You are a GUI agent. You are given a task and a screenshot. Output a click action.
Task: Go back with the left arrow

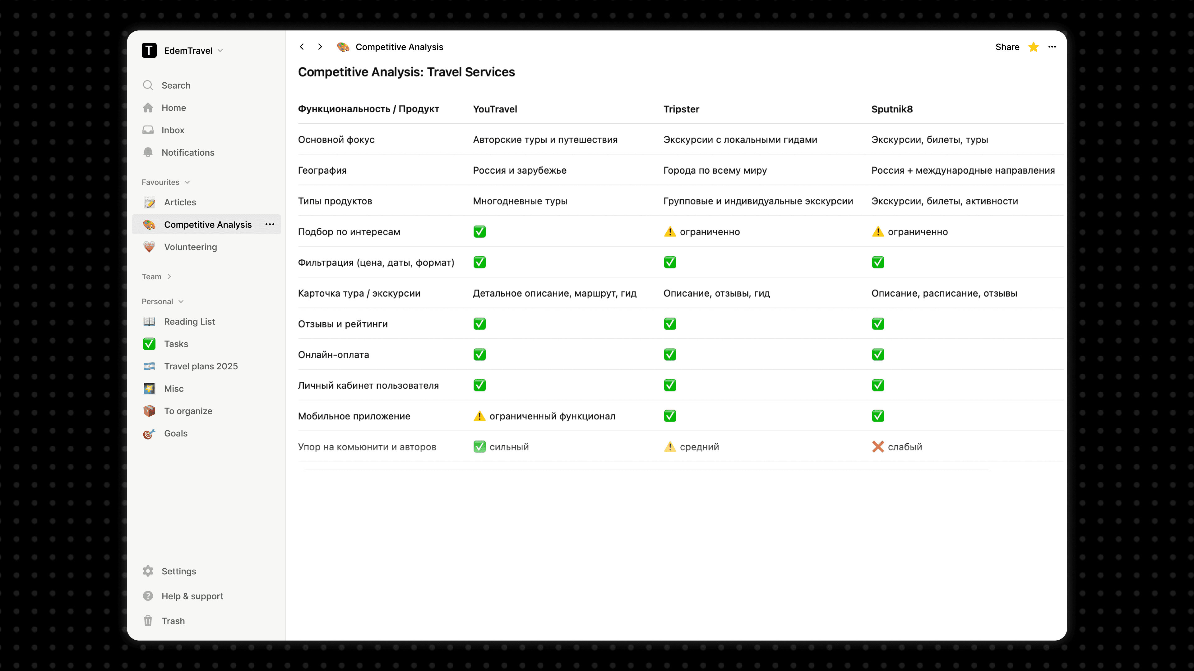302,47
